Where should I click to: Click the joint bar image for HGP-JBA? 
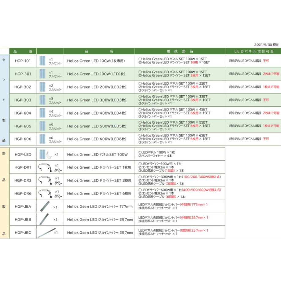[x=45, y=206]
